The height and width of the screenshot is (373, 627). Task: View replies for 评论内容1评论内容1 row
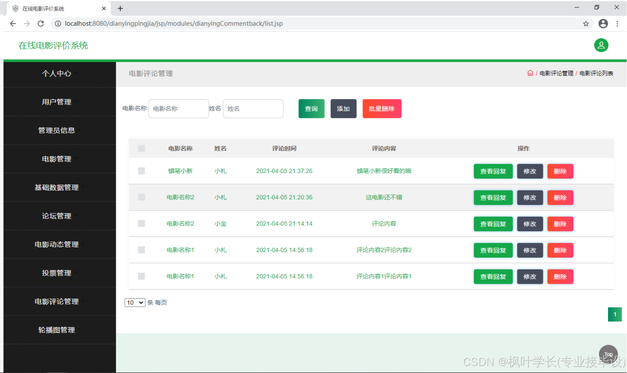[493, 277]
